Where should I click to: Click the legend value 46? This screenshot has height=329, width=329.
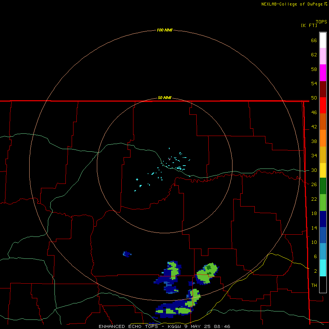point(314,113)
